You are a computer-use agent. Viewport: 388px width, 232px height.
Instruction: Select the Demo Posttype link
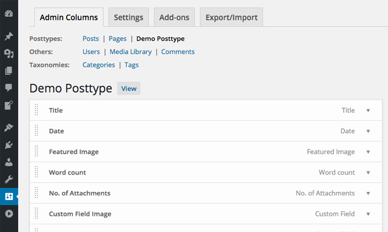pos(160,39)
